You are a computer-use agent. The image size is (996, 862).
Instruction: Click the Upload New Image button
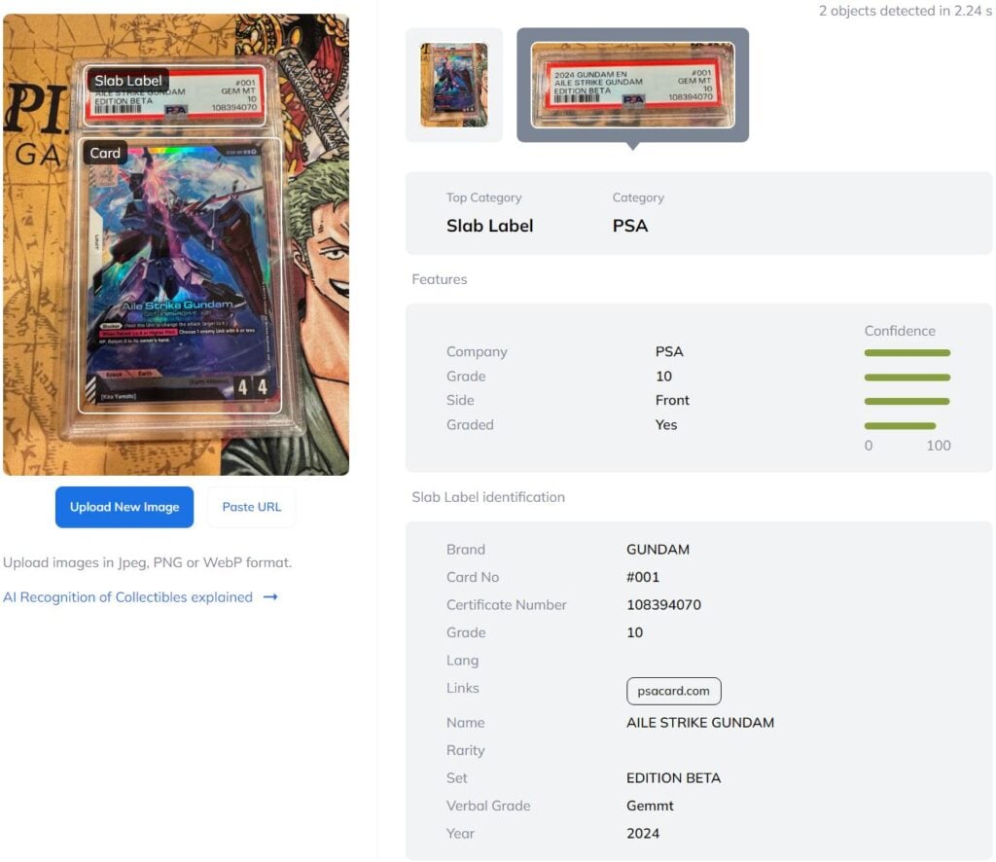click(x=124, y=507)
